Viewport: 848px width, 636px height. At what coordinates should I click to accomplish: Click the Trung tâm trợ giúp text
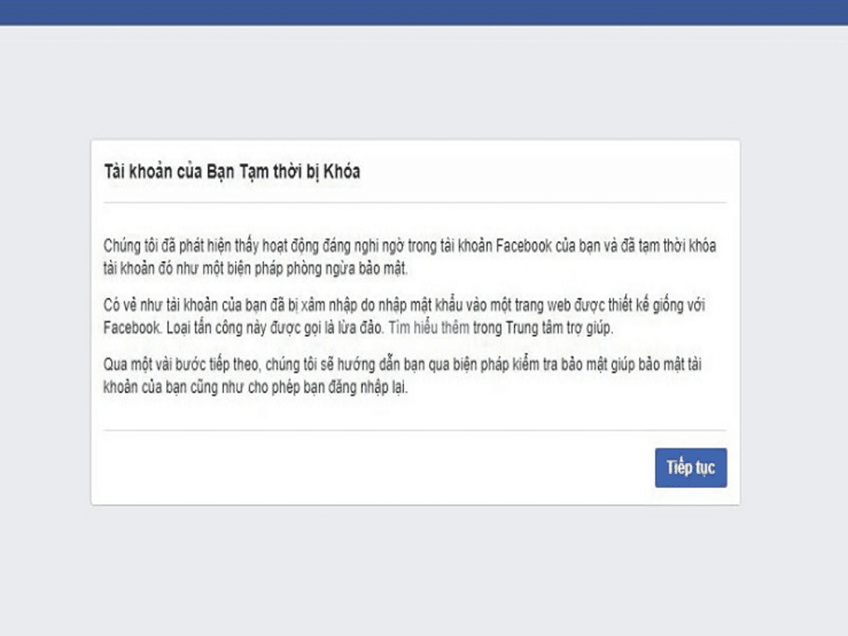click(x=555, y=327)
